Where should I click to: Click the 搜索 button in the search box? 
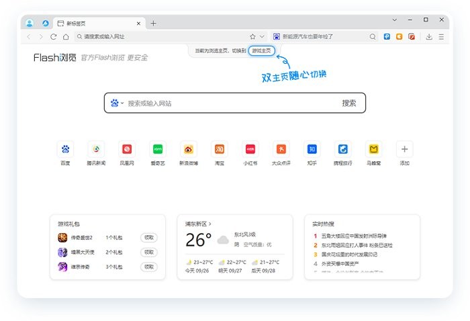coord(349,103)
